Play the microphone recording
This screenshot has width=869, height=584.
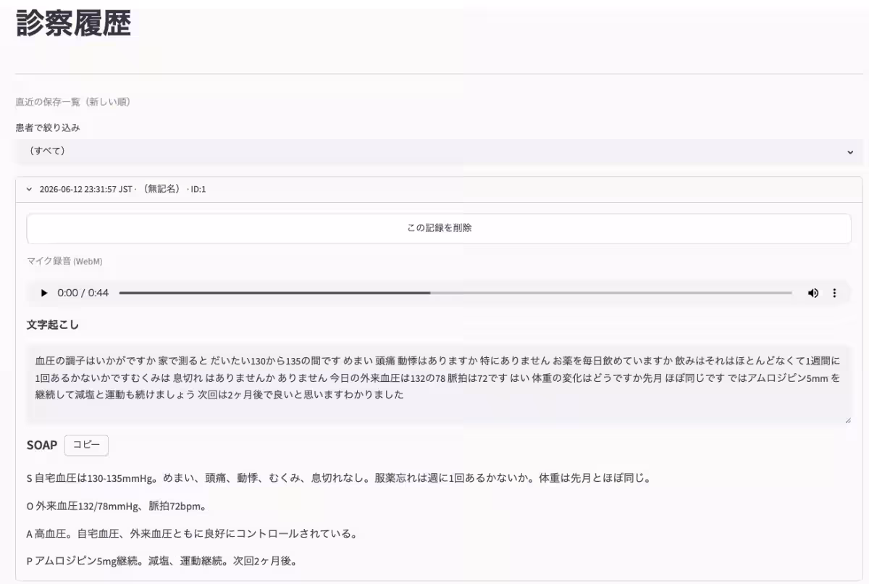[x=44, y=293]
